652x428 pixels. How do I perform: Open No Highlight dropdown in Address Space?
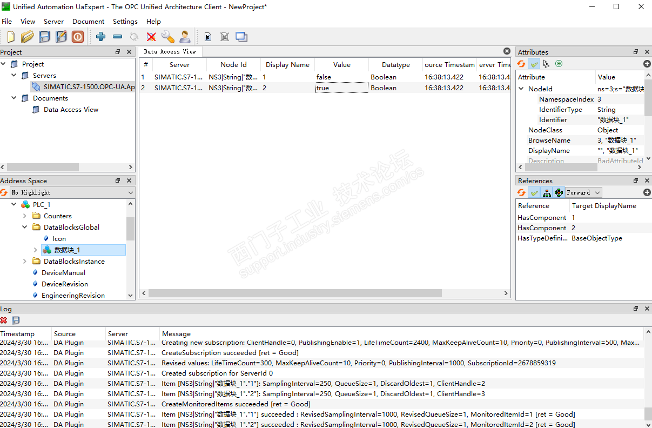[x=72, y=192]
